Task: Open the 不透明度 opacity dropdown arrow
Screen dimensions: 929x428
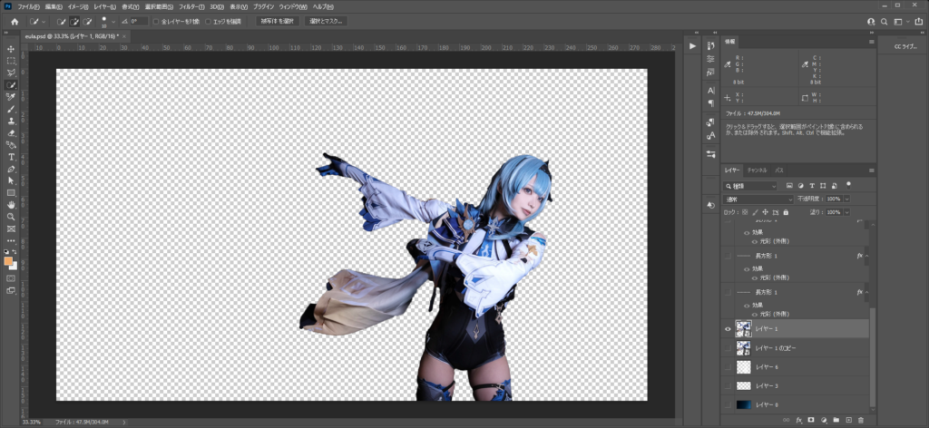Action: coord(847,199)
